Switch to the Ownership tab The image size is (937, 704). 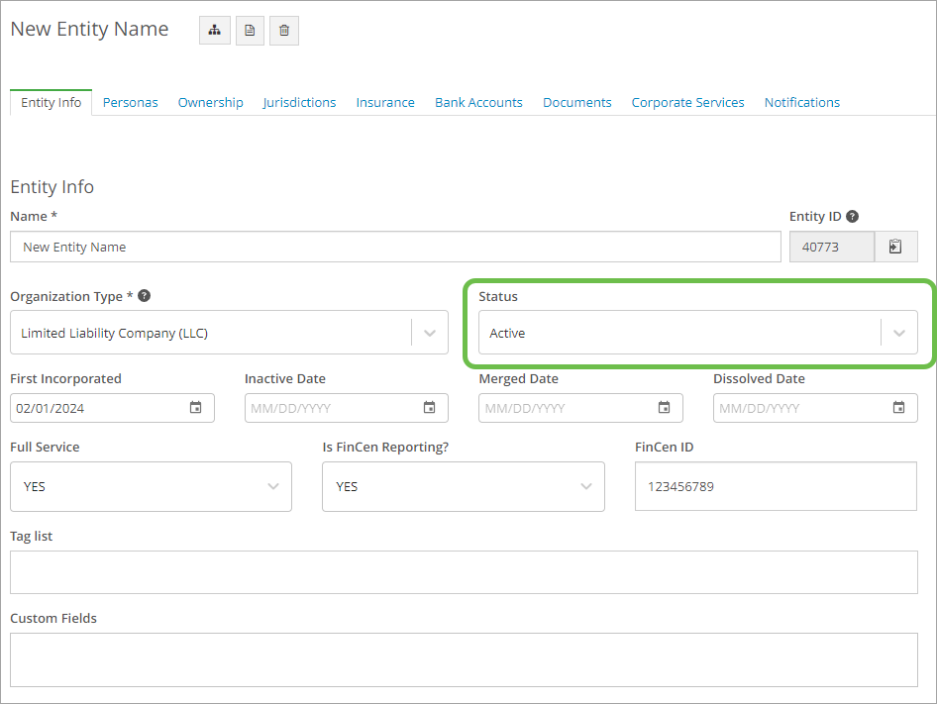point(210,103)
